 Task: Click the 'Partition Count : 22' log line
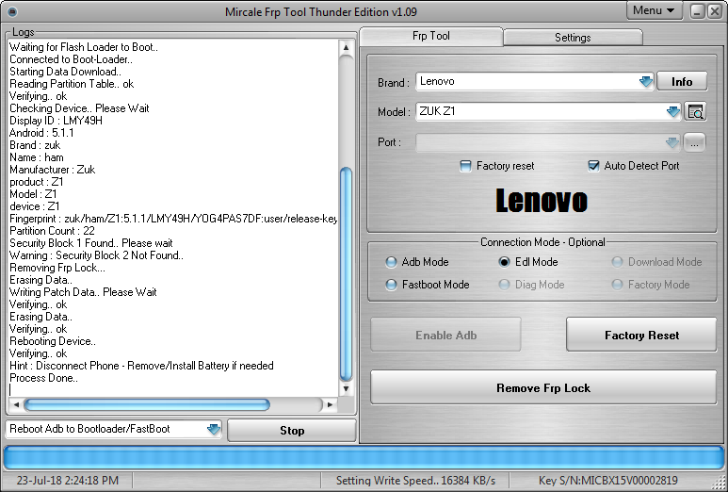coord(52,231)
